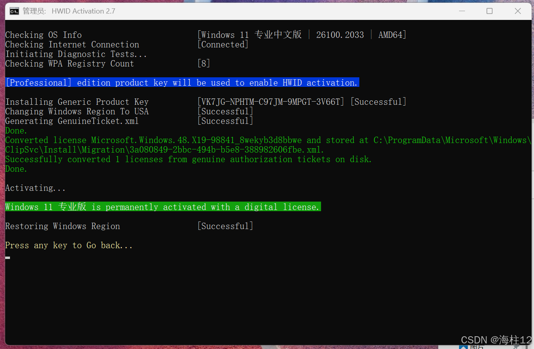Click 'Successfully converted 1 licenses' line
Image resolution: width=534 pixels, height=349 pixels.
(189, 159)
